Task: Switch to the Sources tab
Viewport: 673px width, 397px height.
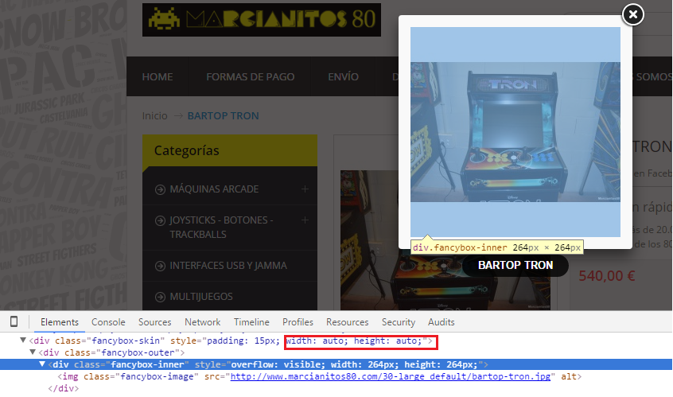Action: [x=154, y=322]
